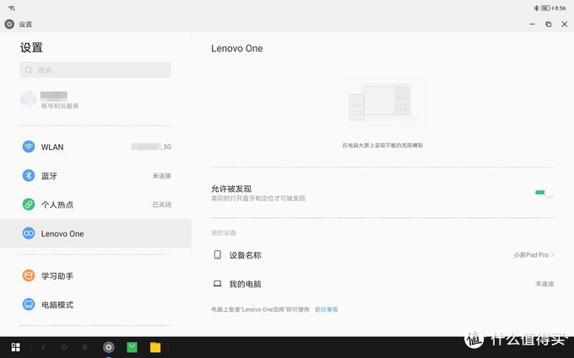
Task: Click the 未连接 status for 蓝牙
Action: coord(162,176)
